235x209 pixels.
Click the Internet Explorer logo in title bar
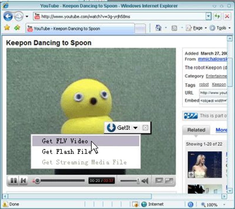tap(5, 6)
